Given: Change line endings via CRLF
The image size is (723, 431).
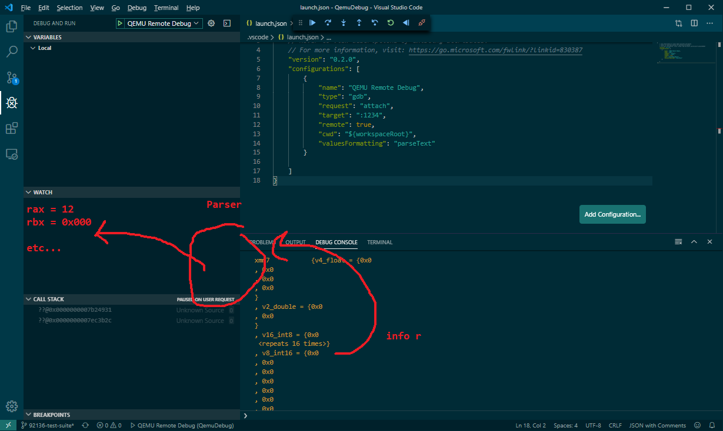Looking at the screenshot, I should coord(615,425).
